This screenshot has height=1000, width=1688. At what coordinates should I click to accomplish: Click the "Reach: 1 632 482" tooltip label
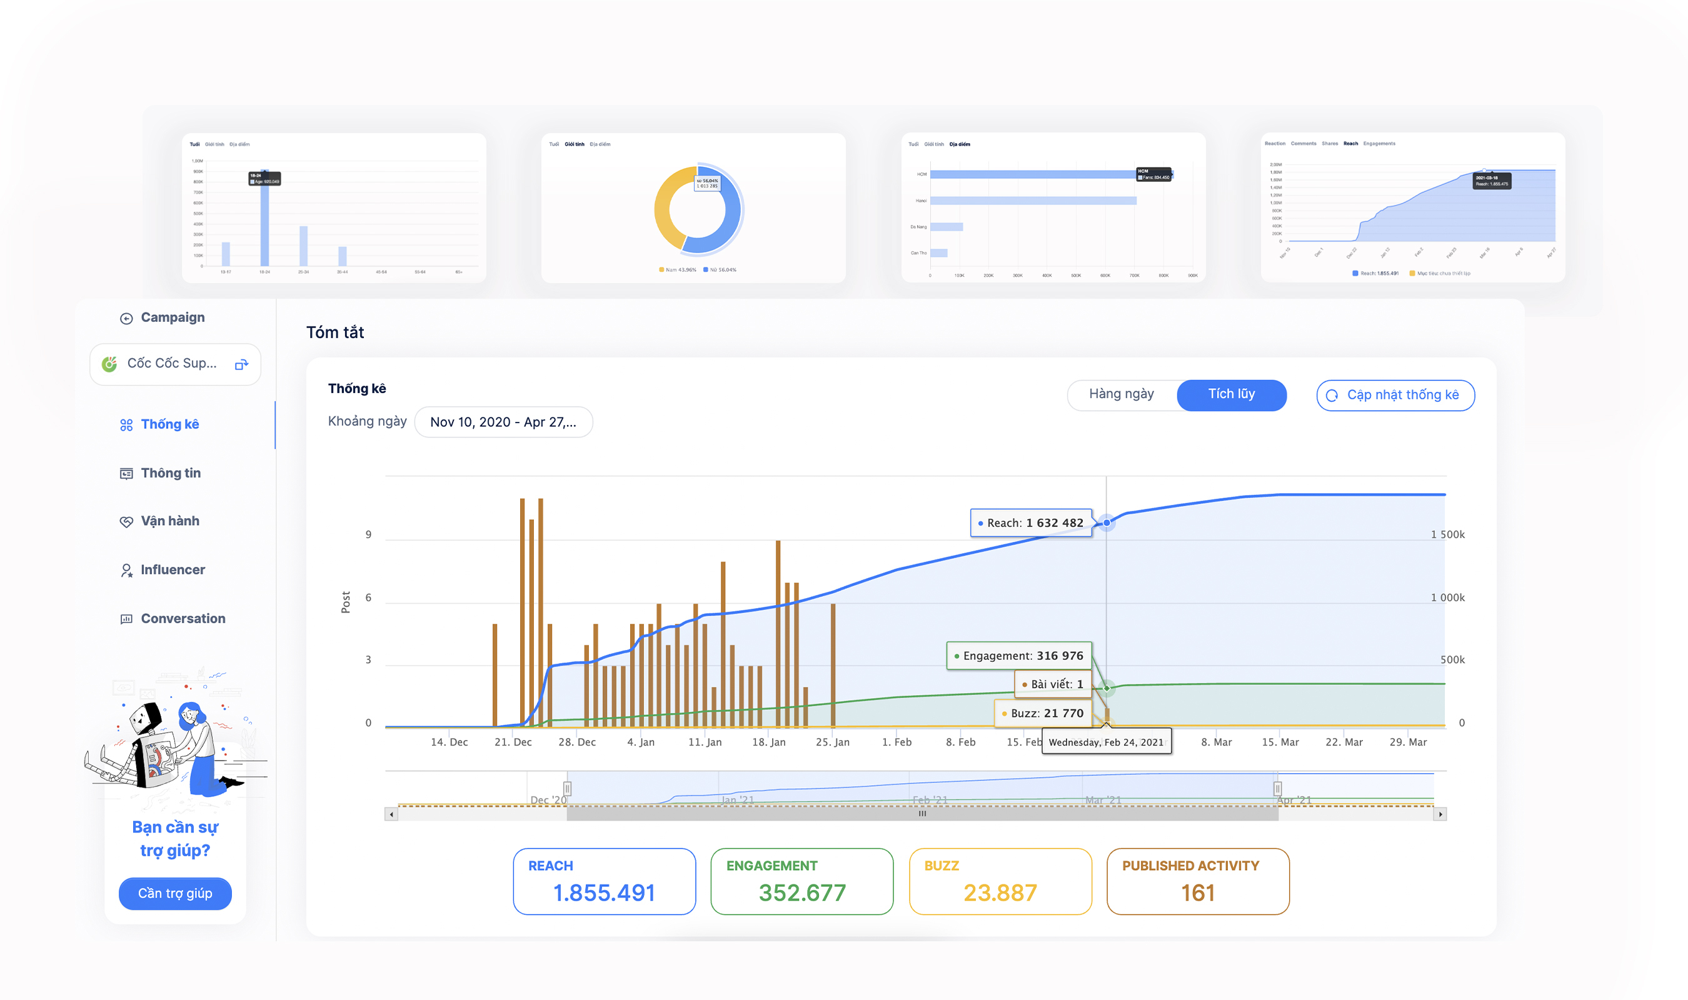[x=1031, y=523]
